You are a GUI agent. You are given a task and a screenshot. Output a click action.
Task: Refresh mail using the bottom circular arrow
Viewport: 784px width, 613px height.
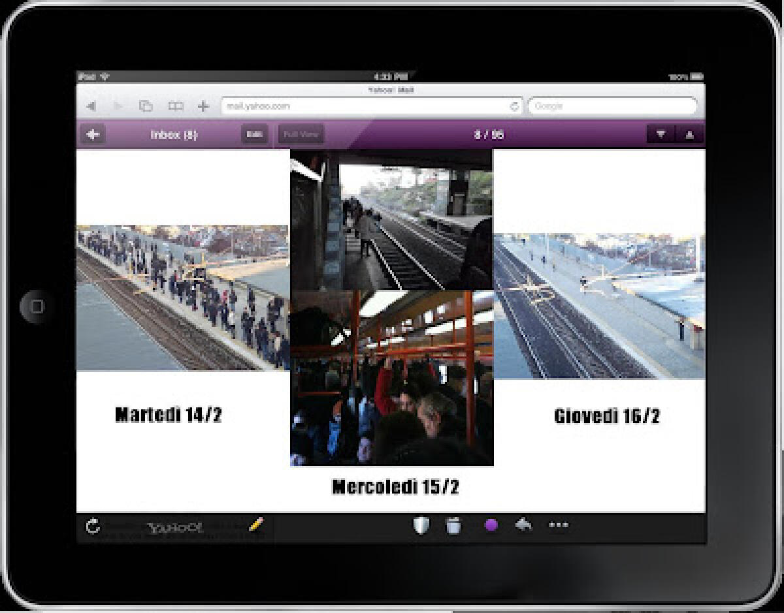[x=93, y=526]
